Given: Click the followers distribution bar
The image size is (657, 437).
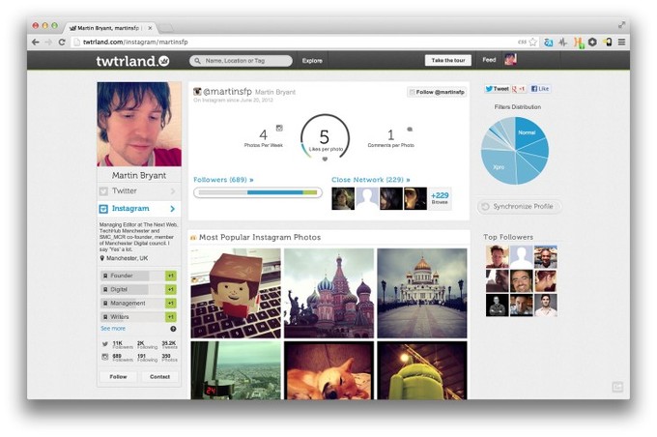Looking at the screenshot, I should (x=258, y=192).
